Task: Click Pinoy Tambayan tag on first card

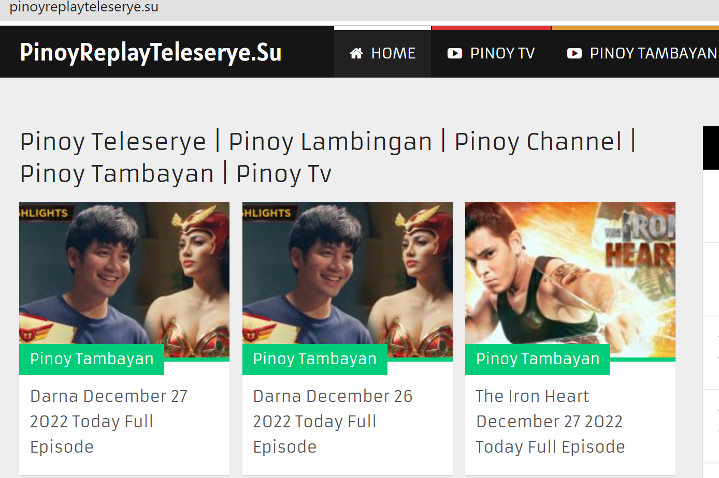Action: click(x=92, y=359)
